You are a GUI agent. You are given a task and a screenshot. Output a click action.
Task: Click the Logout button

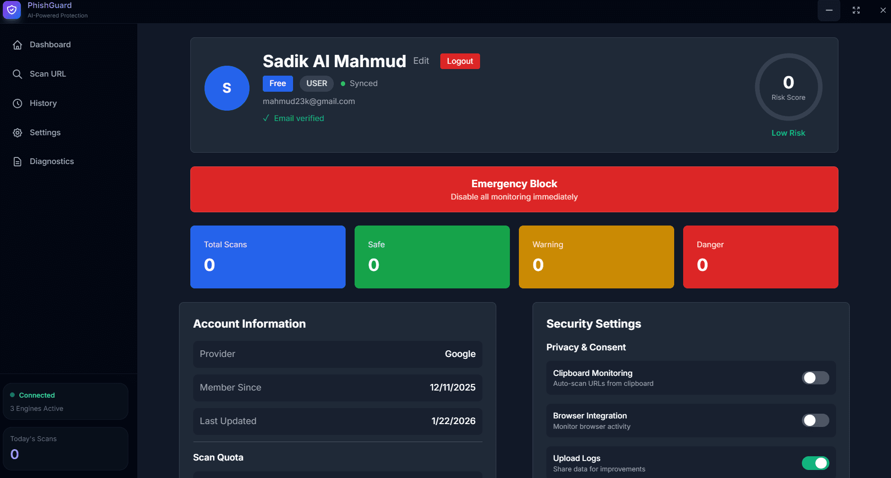(x=460, y=61)
